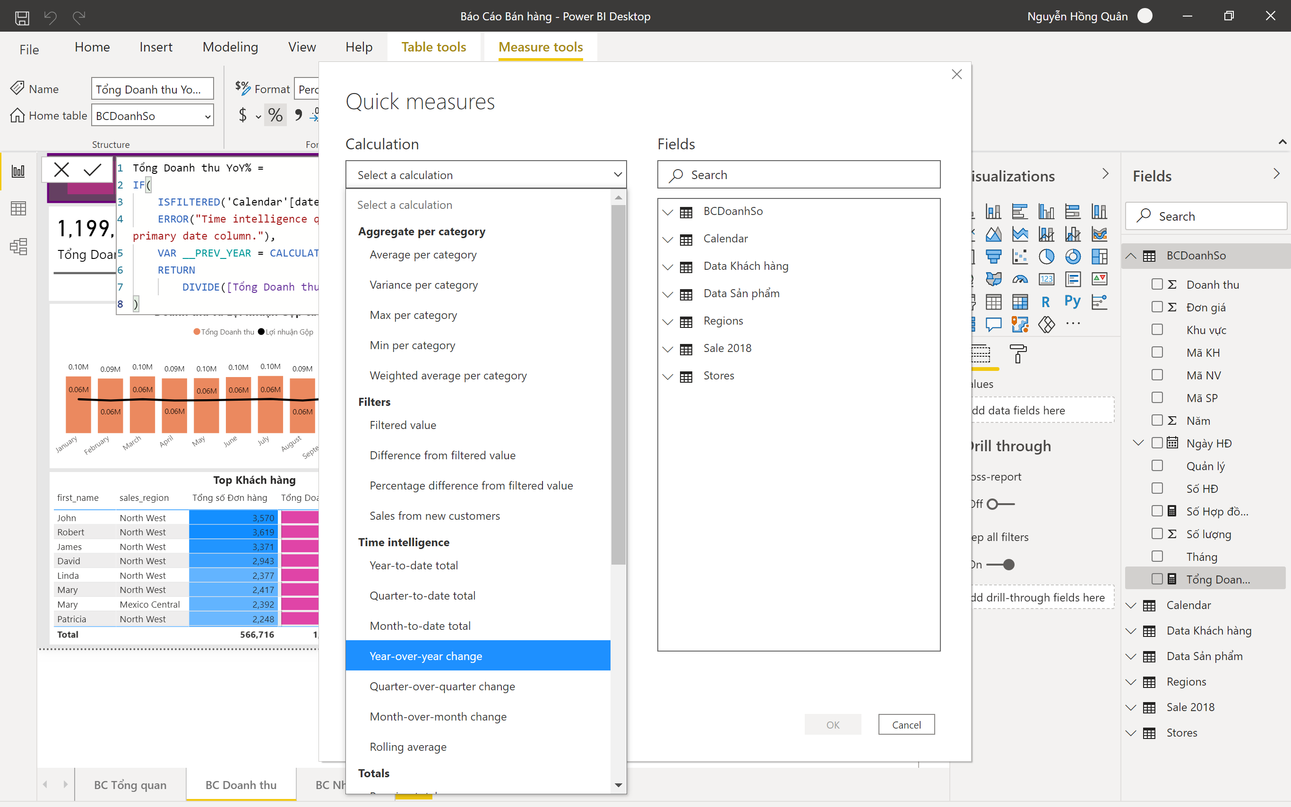The image size is (1291, 807).
Task: Toggle the Keep all filters switch
Action: 1000,565
